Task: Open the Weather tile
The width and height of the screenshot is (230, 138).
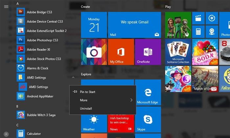Action: click(94, 124)
